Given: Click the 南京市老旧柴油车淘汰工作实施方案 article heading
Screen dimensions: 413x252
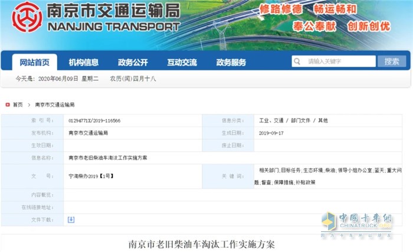Looking at the screenshot, I should (x=202, y=244).
